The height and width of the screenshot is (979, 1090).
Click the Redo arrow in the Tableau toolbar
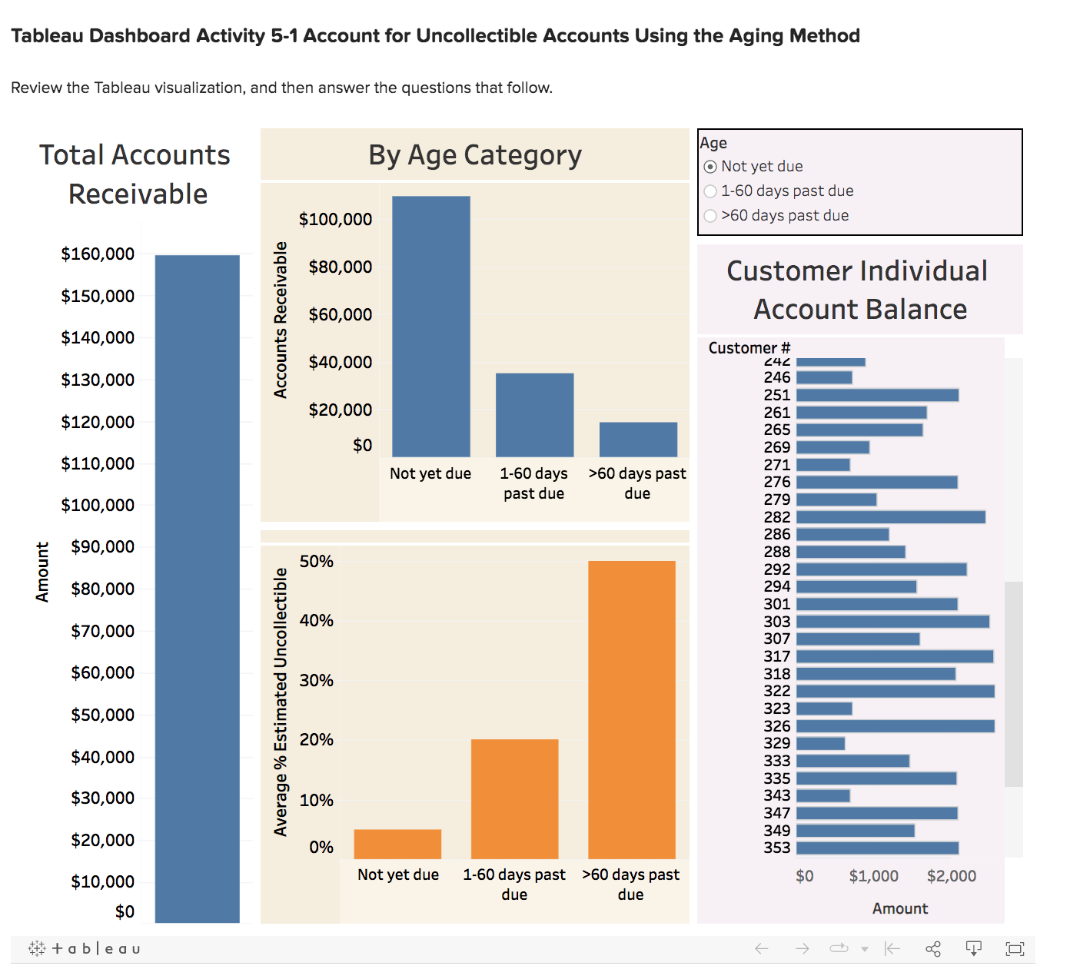(803, 948)
